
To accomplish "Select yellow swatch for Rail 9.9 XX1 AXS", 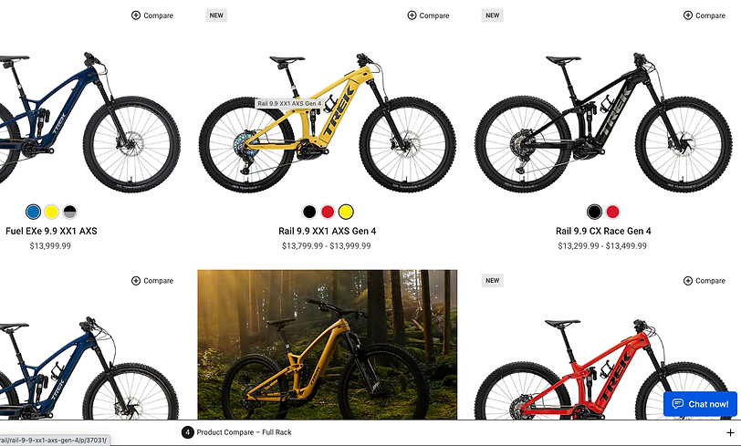I will pyautogui.click(x=346, y=212).
